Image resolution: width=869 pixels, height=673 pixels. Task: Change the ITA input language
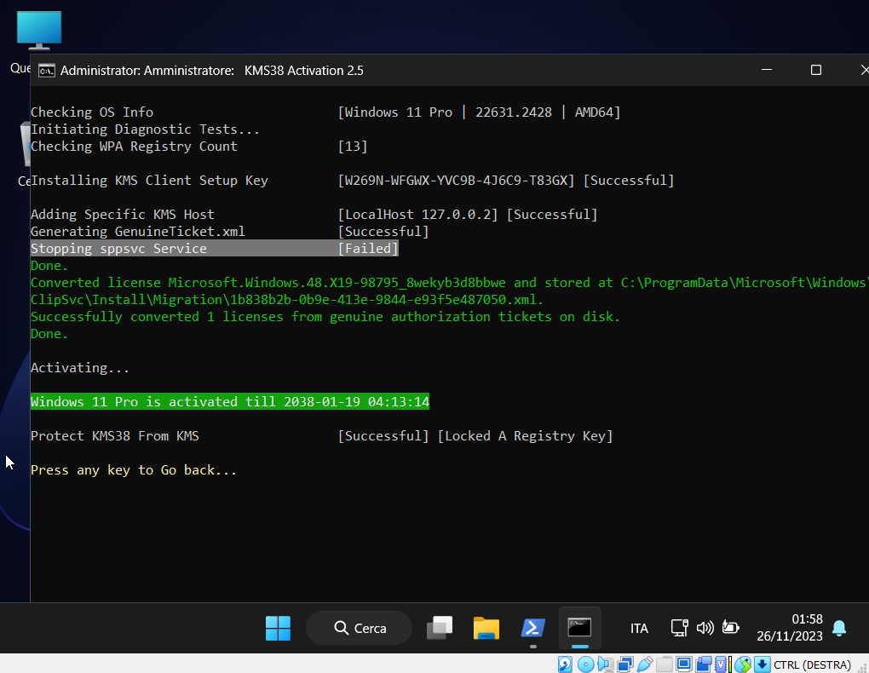click(x=639, y=628)
